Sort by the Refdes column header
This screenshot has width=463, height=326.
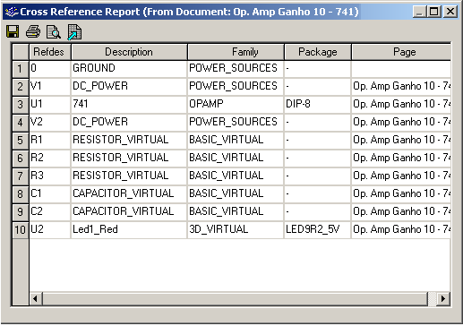[50, 52]
